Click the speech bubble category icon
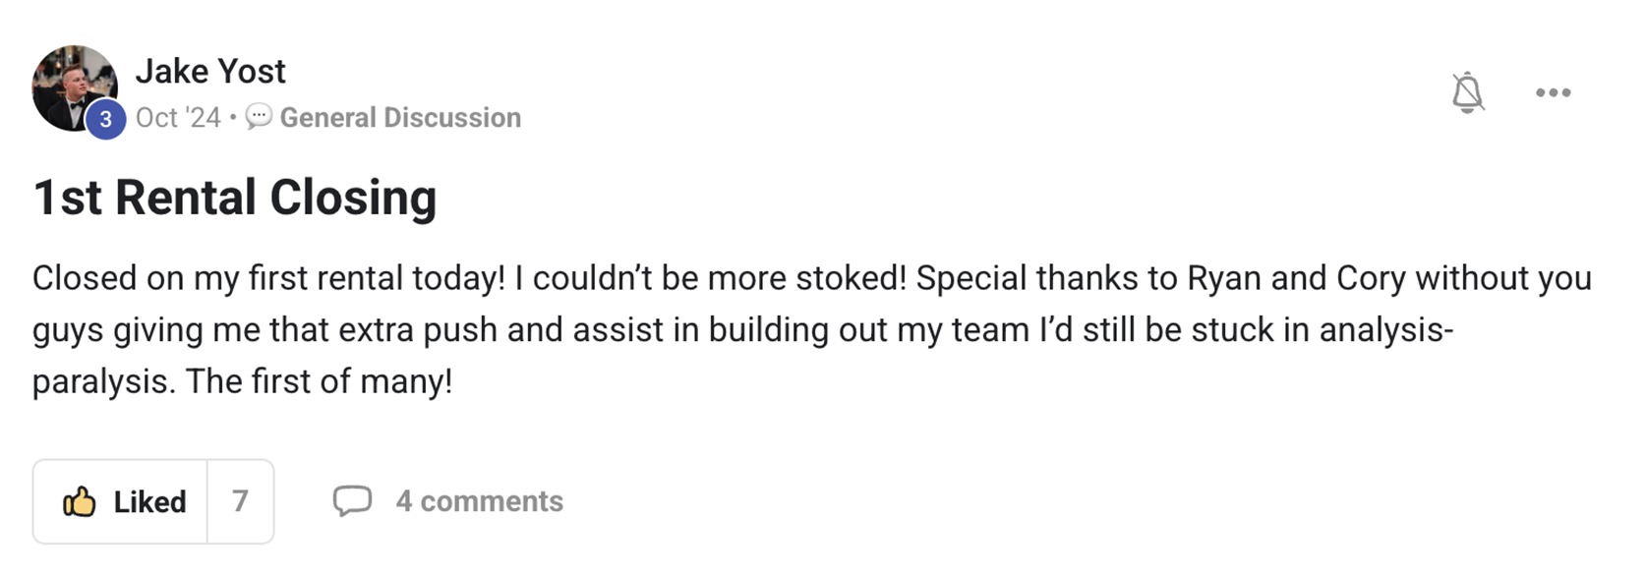This screenshot has width=1645, height=576. 259,117
